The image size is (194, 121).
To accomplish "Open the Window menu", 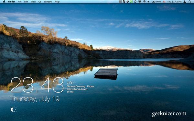I will (x=48, y=2).
